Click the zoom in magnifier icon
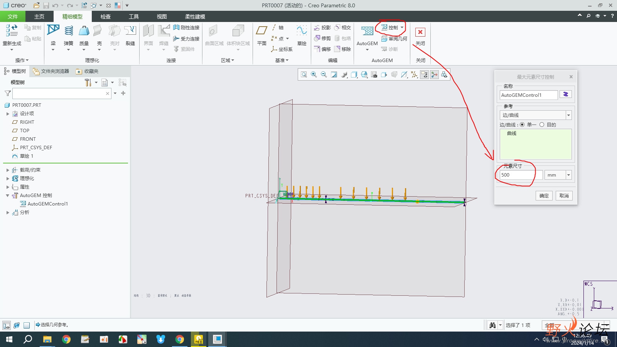This screenshot has width=617, height=347. 314,74
